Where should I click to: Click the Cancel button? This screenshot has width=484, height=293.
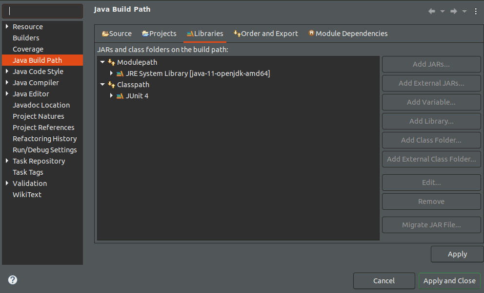(x=383, y=281)
